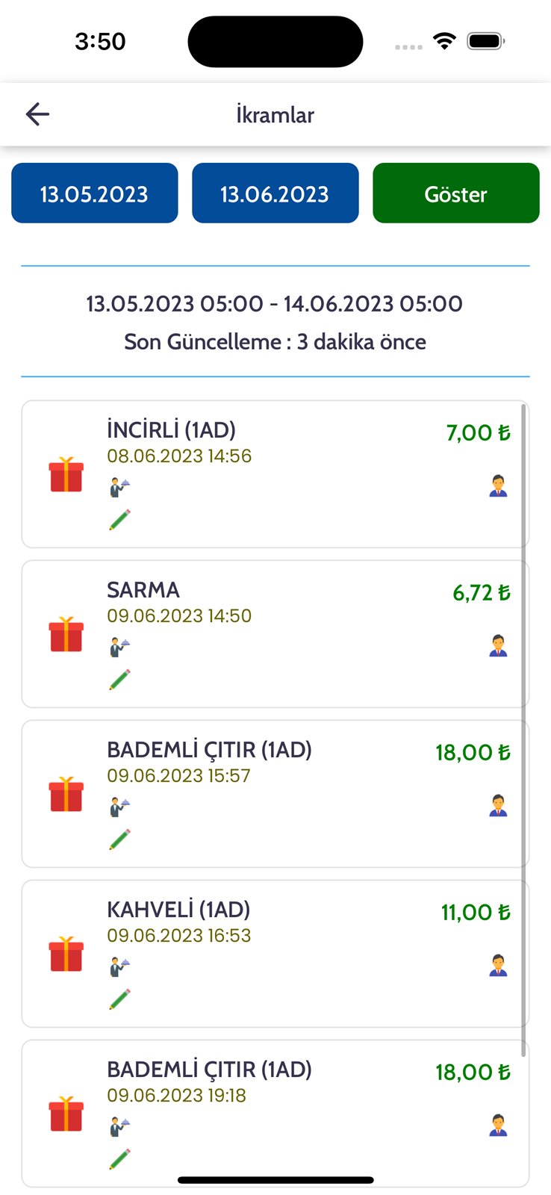Click pencil icon under KAHVELİ (1AD)
551x1195 pixels.
[x=119, y=999]
